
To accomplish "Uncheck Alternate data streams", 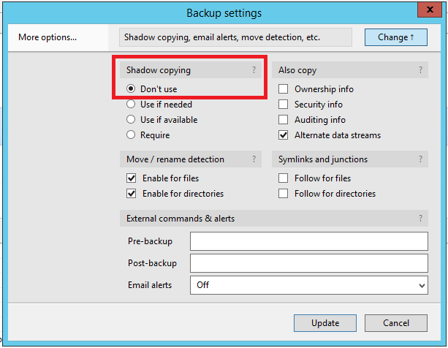I will click(284, 135).
